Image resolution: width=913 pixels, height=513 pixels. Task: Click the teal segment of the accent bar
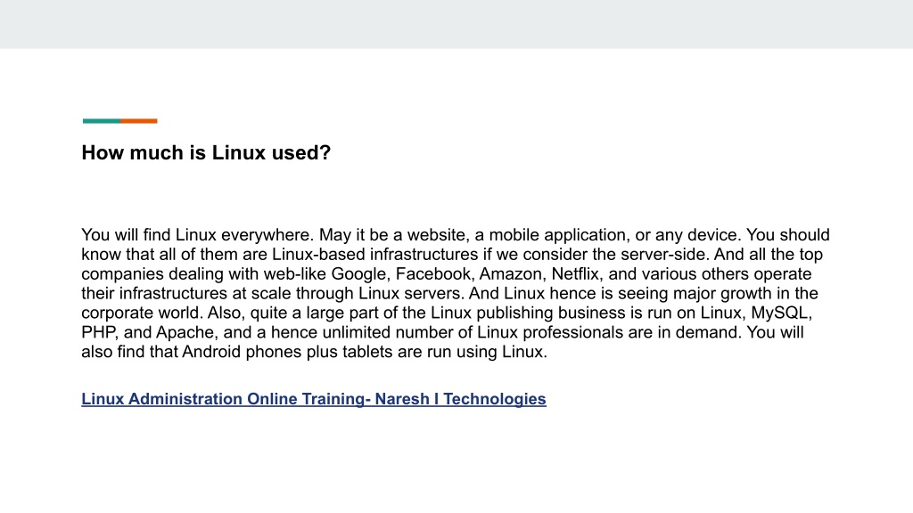click(x=102, y=121)
